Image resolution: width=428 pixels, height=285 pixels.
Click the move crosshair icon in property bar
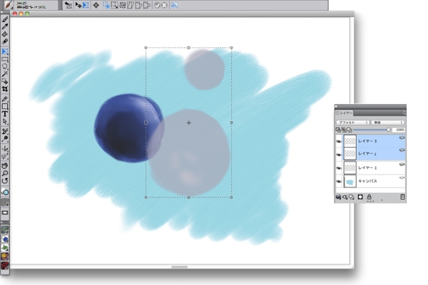coord(96,5)
